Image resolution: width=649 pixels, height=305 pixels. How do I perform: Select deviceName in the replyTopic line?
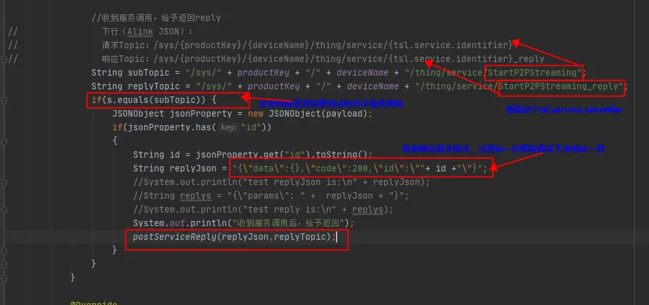[x=373, y=87]
